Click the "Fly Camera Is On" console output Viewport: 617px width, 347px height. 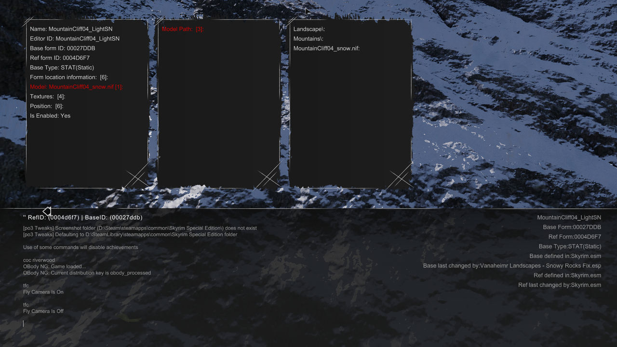(x=43, y=292)
